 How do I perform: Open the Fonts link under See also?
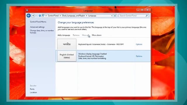32,89
